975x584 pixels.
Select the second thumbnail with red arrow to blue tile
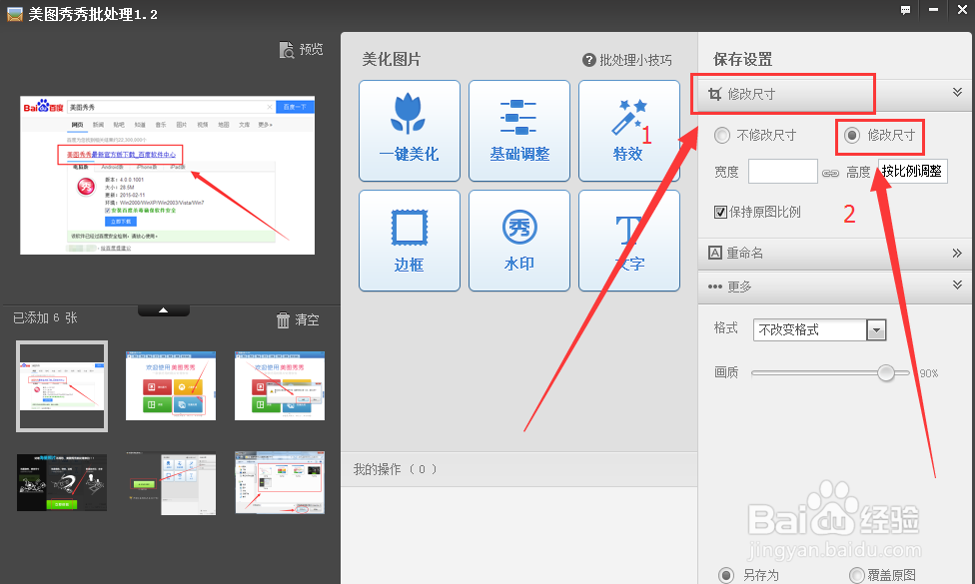coord(171,385)
